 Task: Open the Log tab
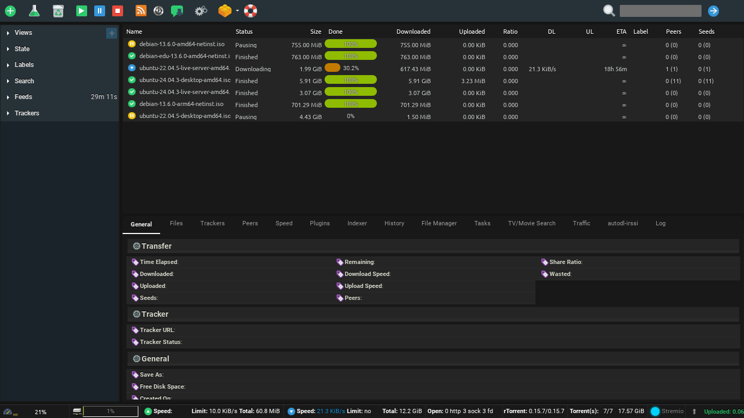click(661, 223)
